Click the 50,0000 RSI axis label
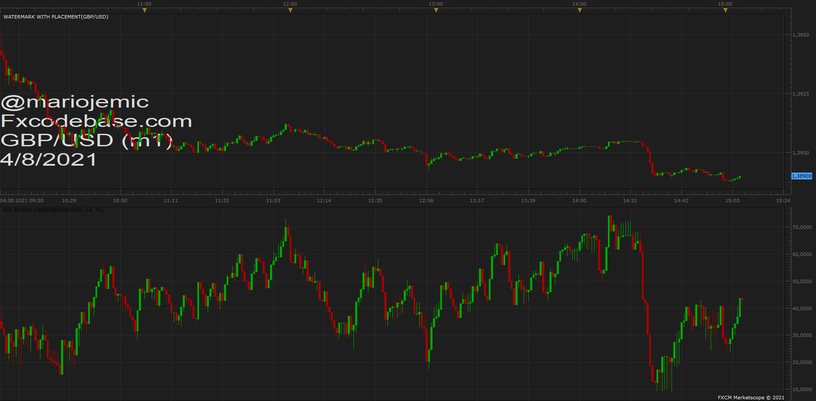This screenshot has width=816, height=401. click(x=802, y=281)
